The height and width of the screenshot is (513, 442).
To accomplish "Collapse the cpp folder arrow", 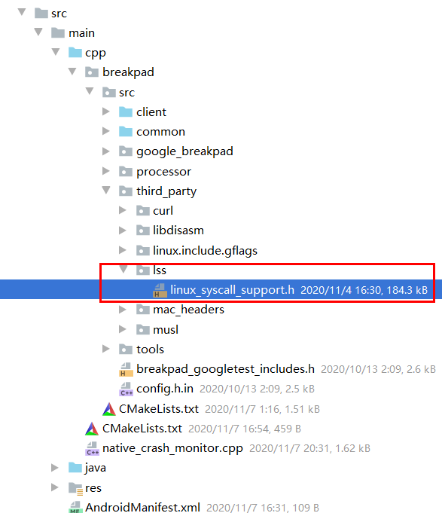I will [56, 52].
